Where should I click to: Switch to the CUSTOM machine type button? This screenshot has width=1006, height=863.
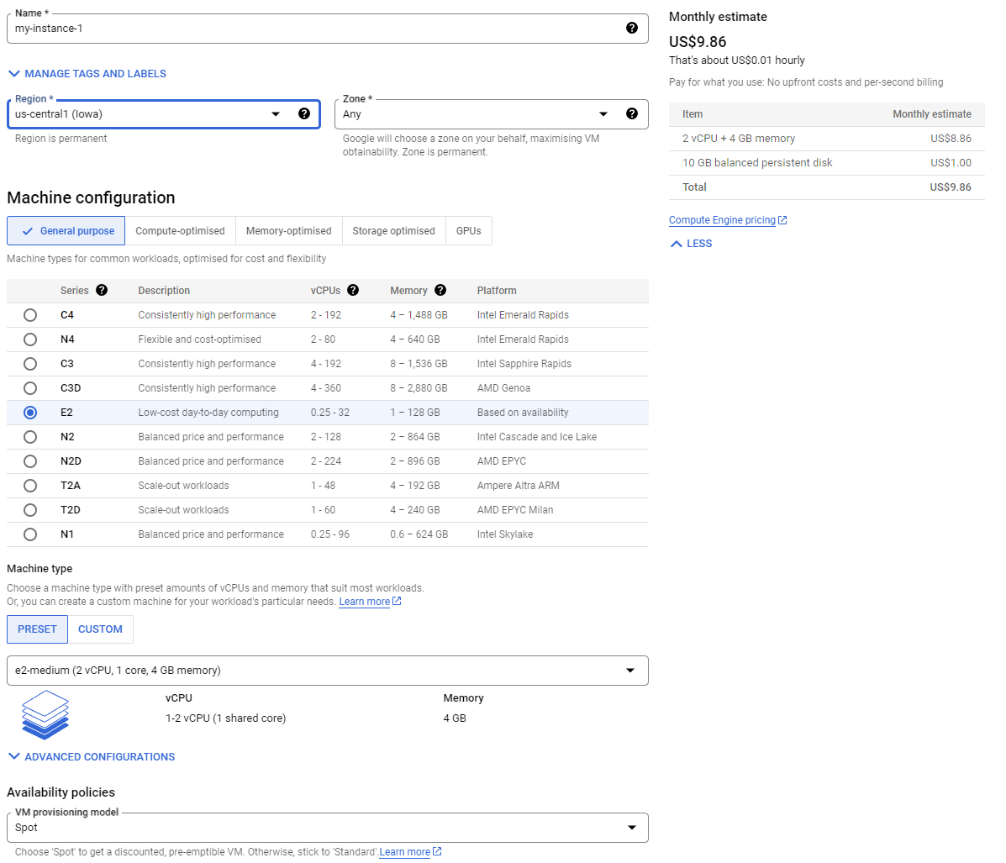pyautogui.click(x=100, y=629)
